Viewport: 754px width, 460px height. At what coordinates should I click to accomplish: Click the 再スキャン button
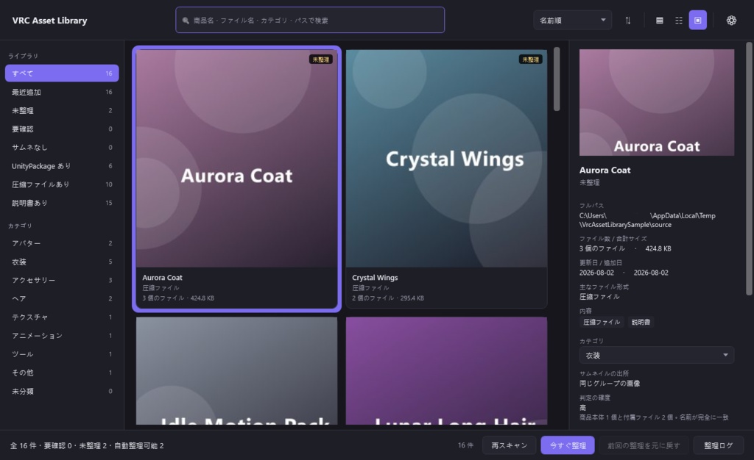pos(510,445)
